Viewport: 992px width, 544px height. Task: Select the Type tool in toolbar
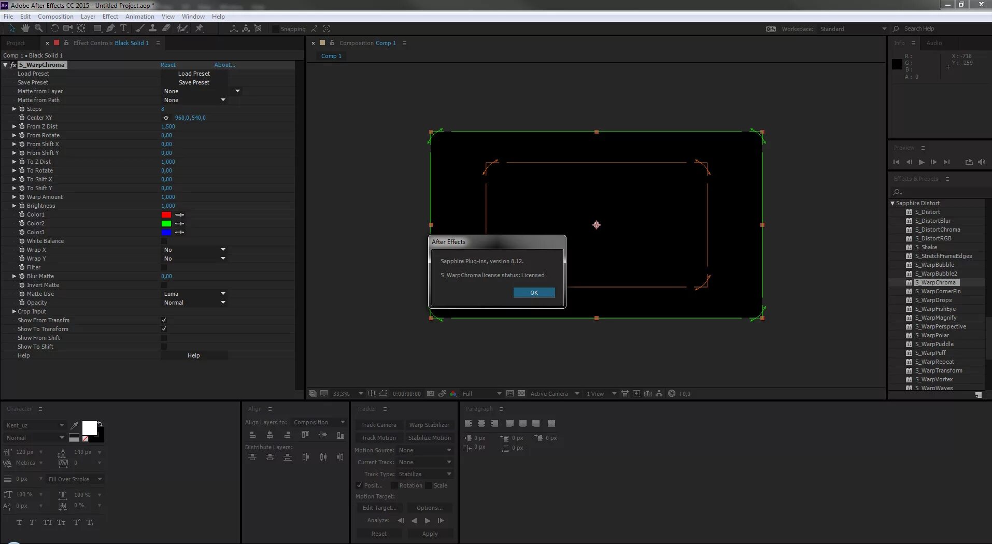coord(123,28)
